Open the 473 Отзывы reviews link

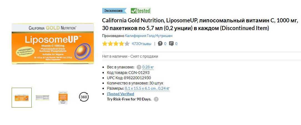pyautogui.click(x=141, y=44)
